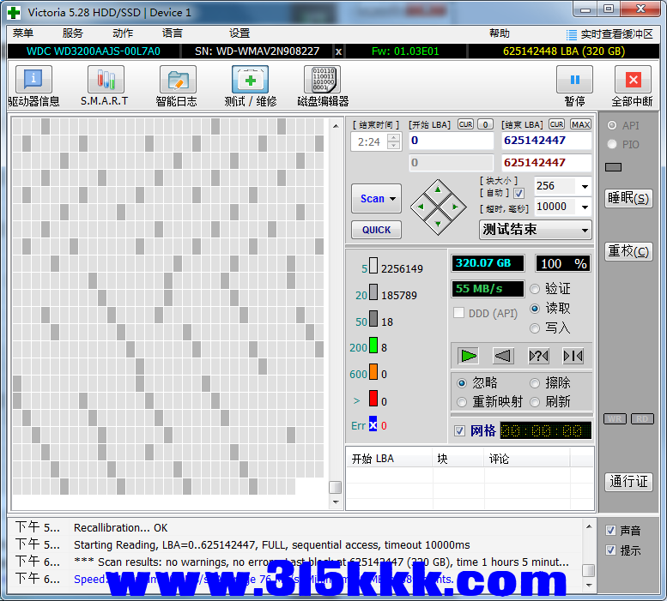Click the abort all (全部中断) icon
Viewport: 667px width, 601px height.
pyautogui.click(x=633, y=80)
